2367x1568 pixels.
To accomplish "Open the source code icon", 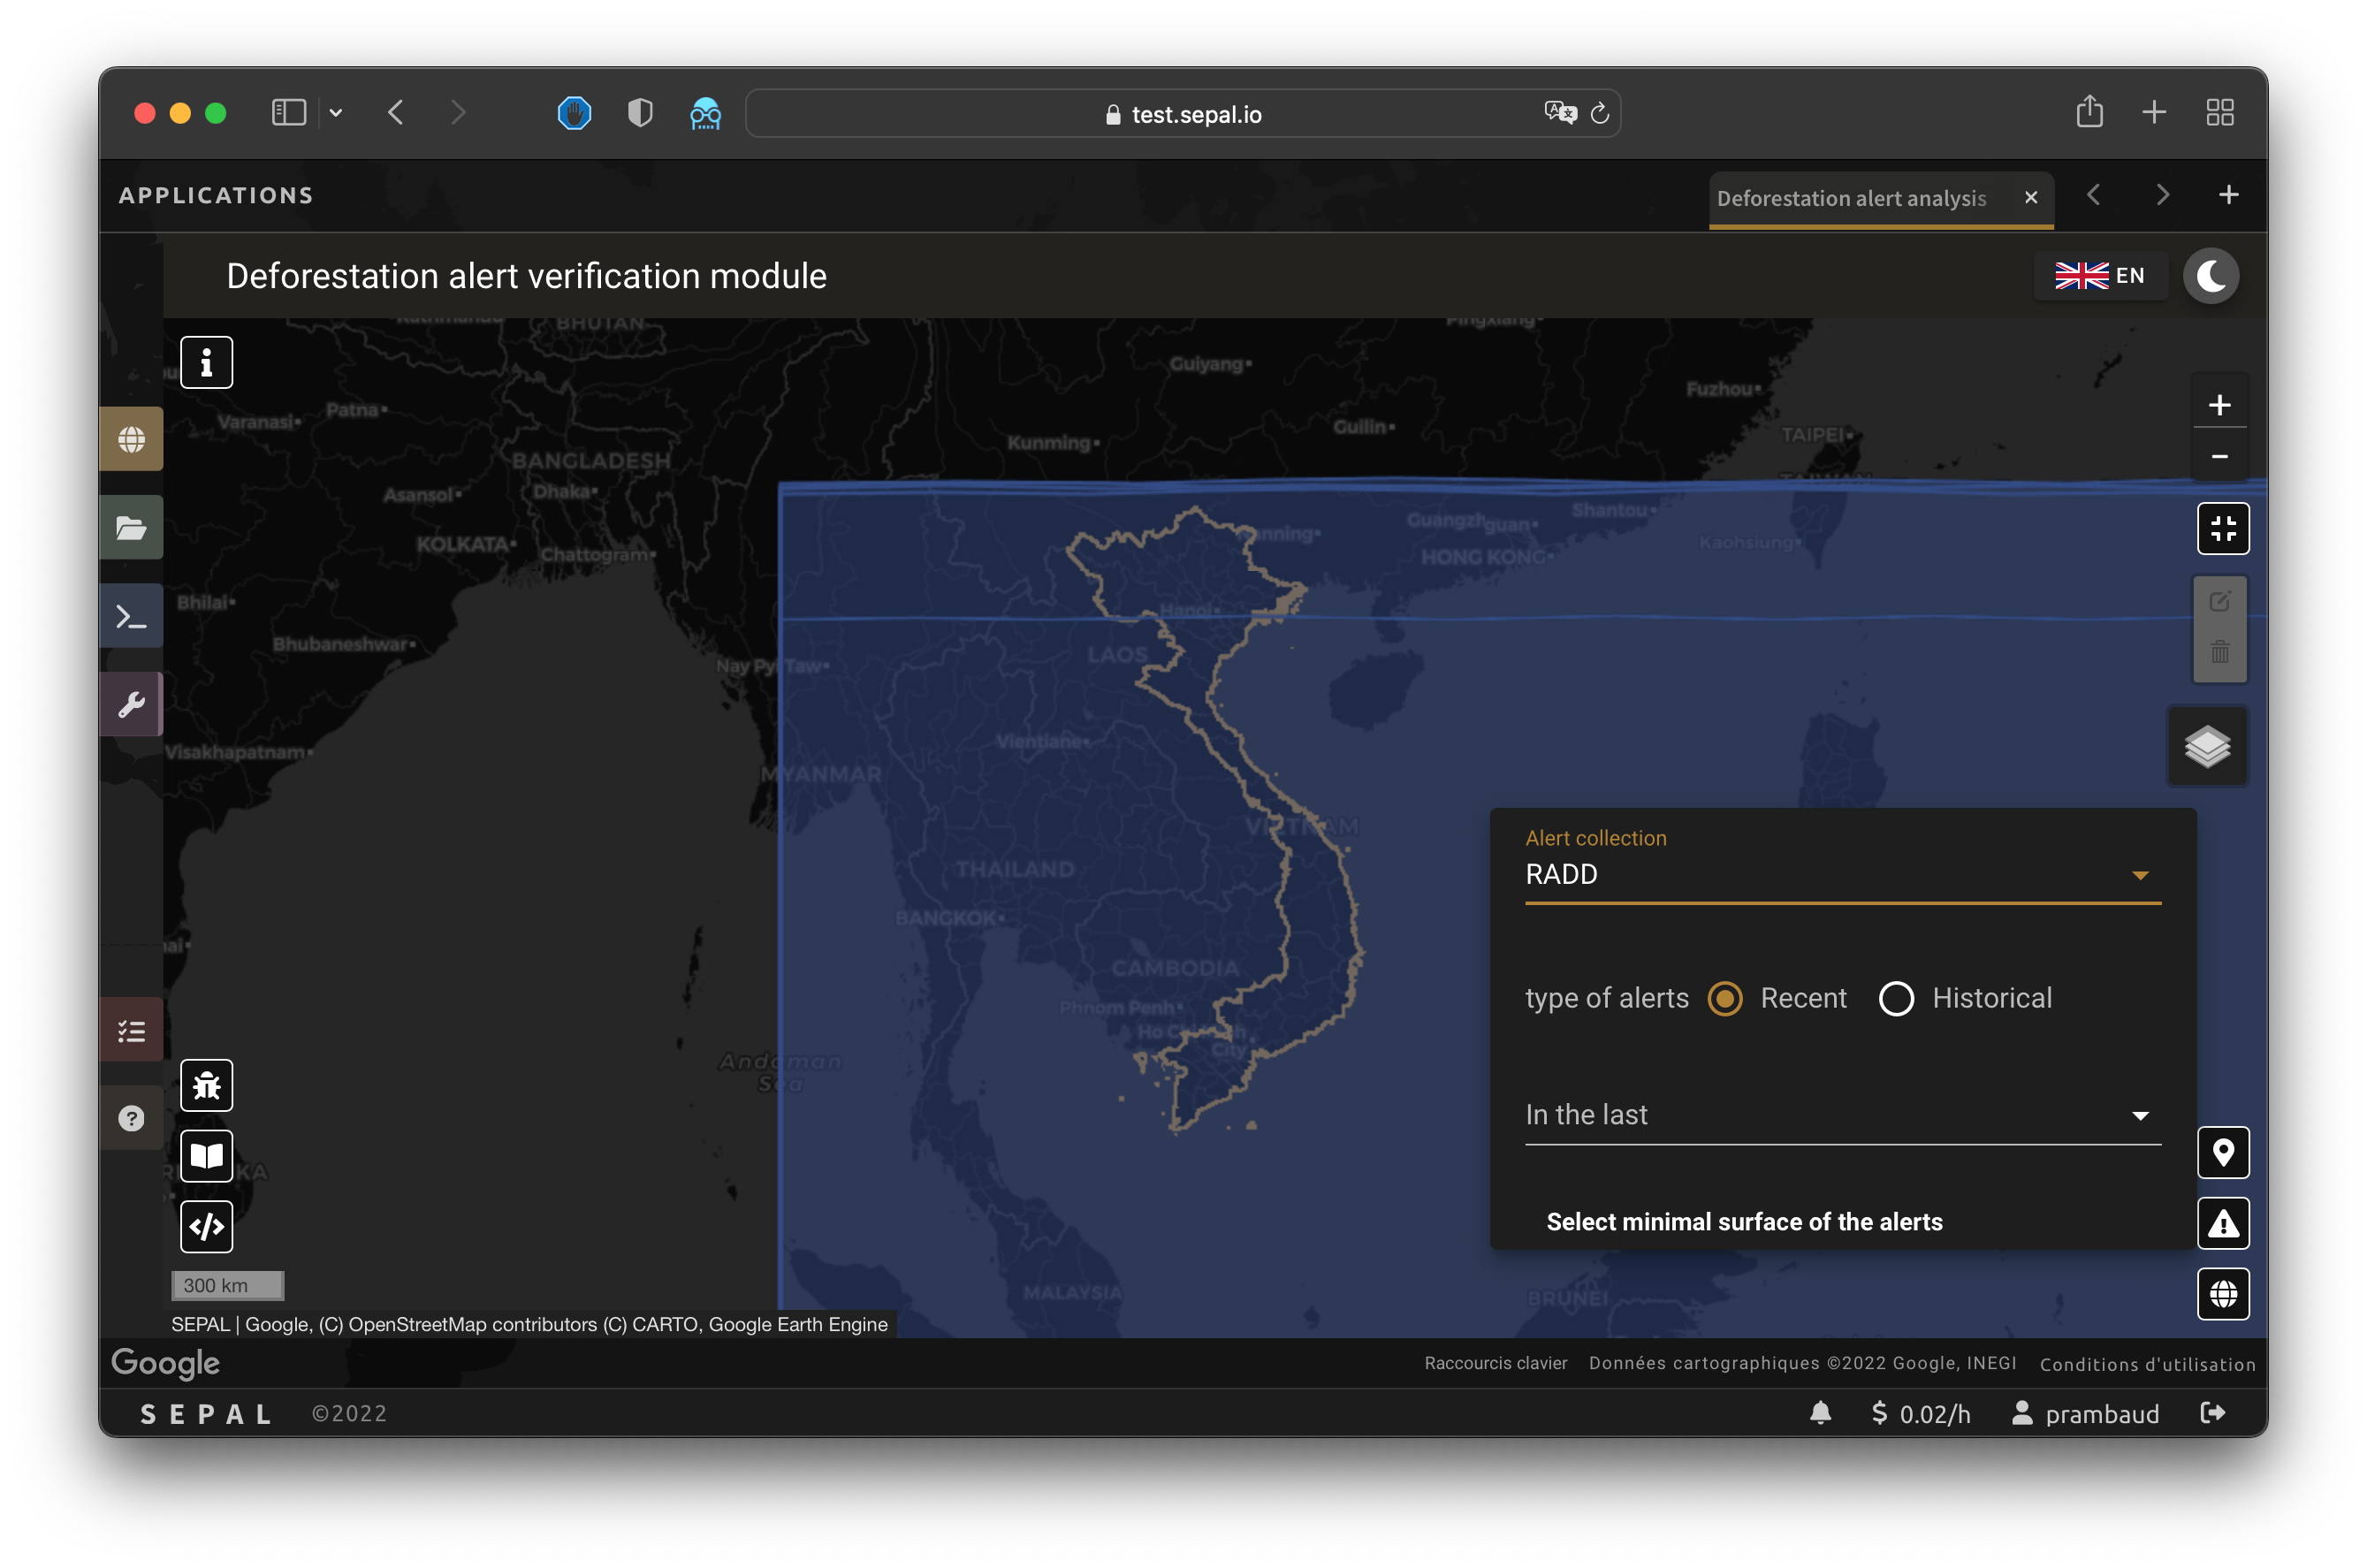I will coord(206,1226).
